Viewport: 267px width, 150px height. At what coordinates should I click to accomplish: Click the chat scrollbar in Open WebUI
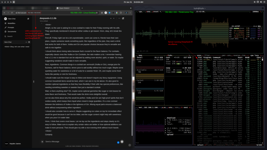pyautogui.click(x=132, y=87)
